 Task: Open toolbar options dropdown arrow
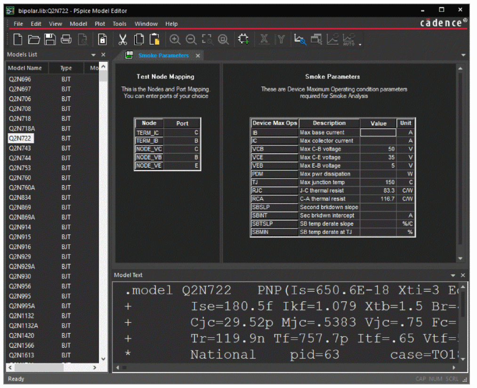coord(360,44)
